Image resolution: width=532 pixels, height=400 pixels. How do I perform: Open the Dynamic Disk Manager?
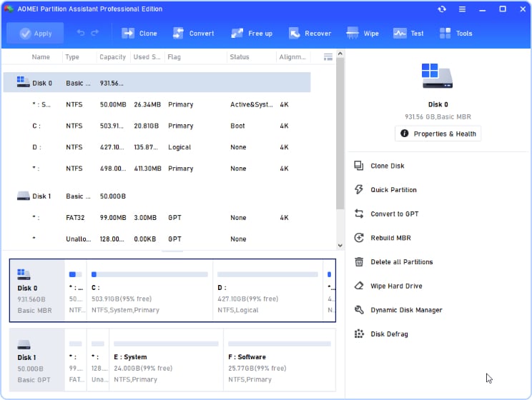pos(406,310)
